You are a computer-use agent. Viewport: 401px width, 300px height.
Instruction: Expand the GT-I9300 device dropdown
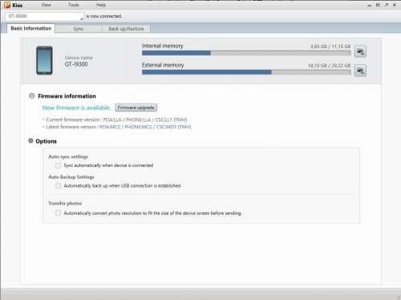coord(44,17)
